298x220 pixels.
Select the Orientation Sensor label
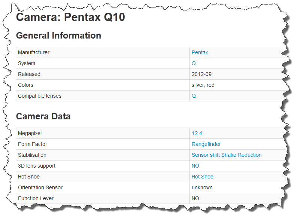pyautogui.click(x=40, y=187)
